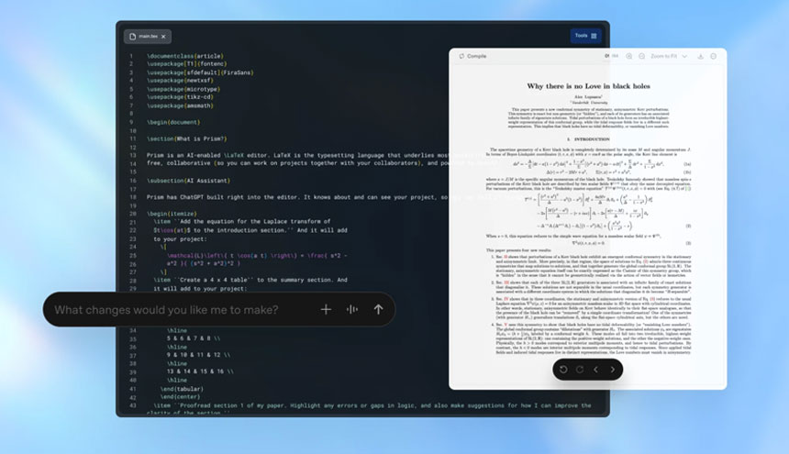This screenshot has width=789, height=454.
Task: Click the zoom out magnifier icon
Action: click(x=641, y=56)
